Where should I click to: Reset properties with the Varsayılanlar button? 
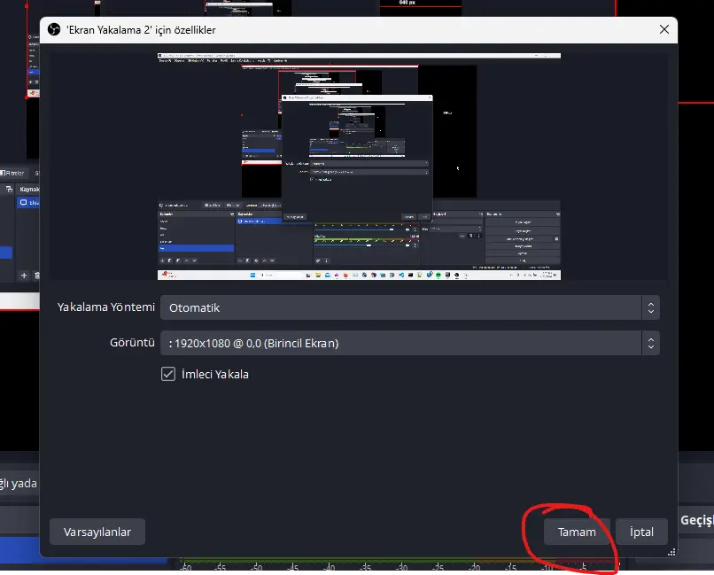point(97,532)
